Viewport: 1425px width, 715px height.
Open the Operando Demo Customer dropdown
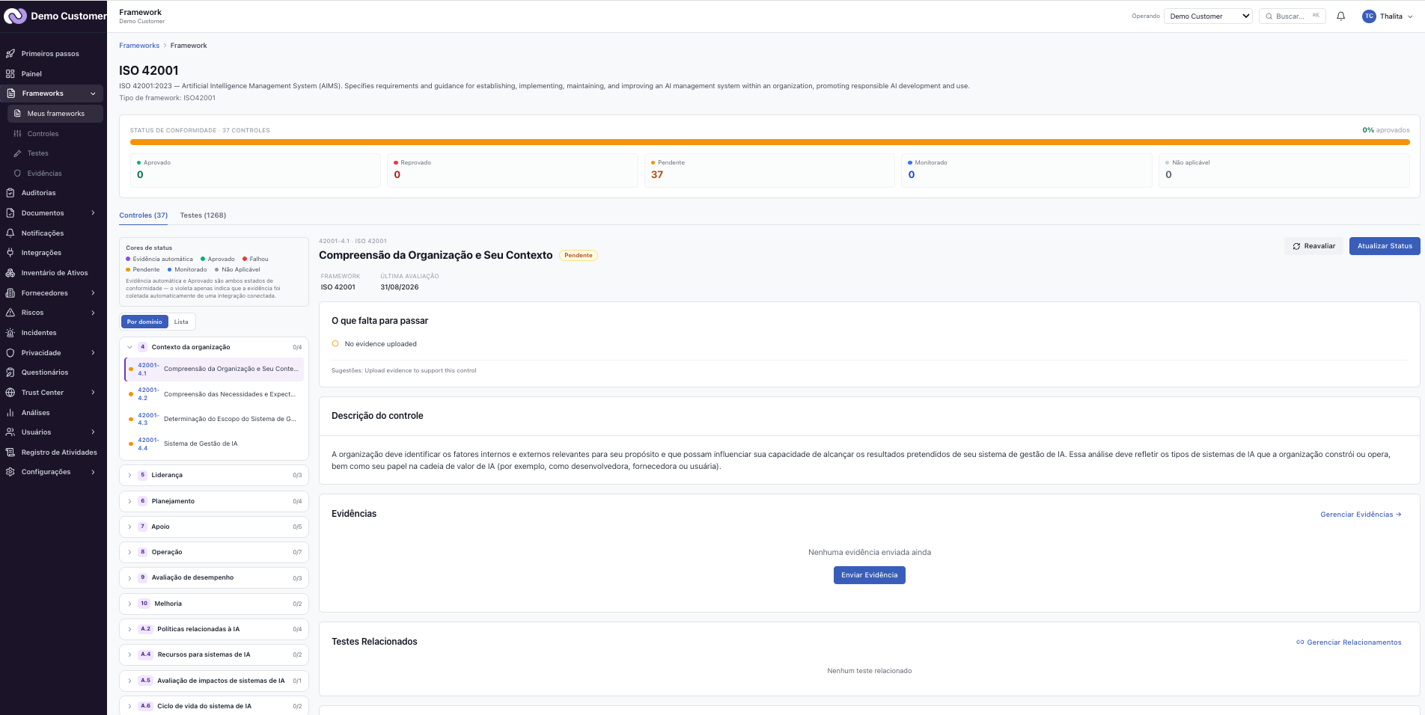coord(1208,16)
